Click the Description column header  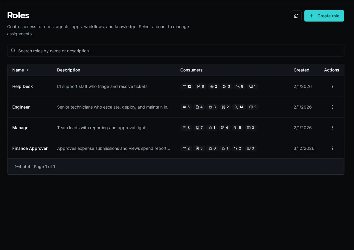[69, 70]
